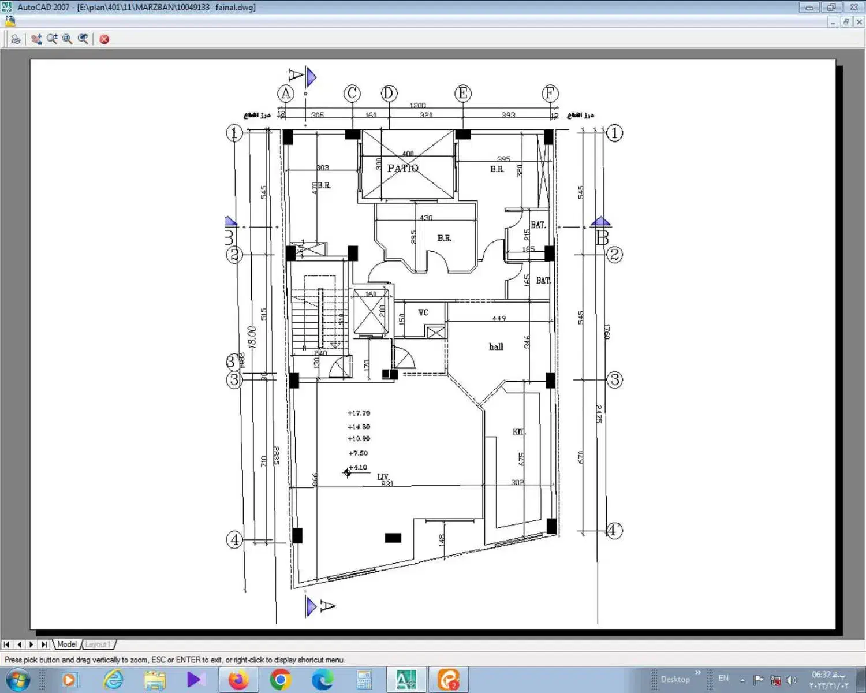Open Firefox from the taskbar

238,680
